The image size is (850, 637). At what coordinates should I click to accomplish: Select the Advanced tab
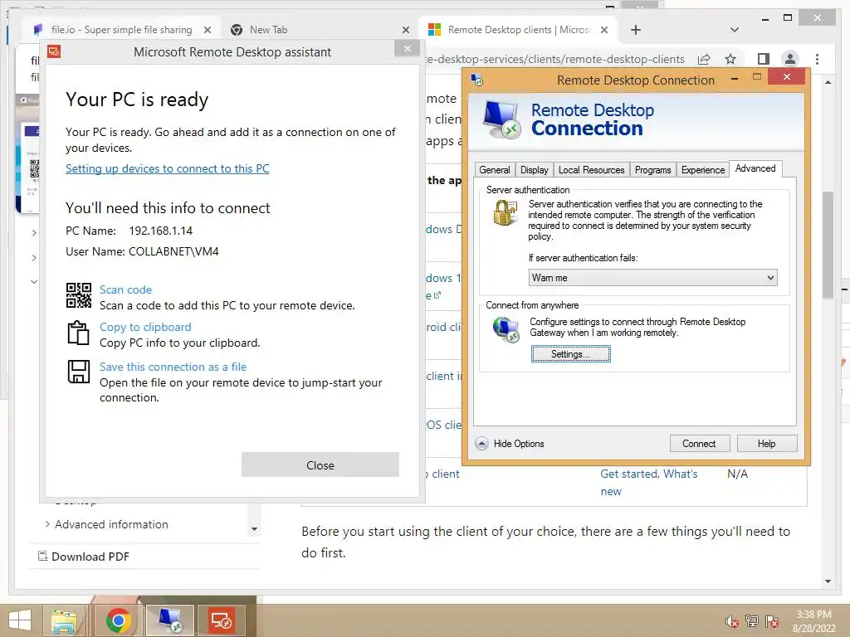click(x=755, y=168)
